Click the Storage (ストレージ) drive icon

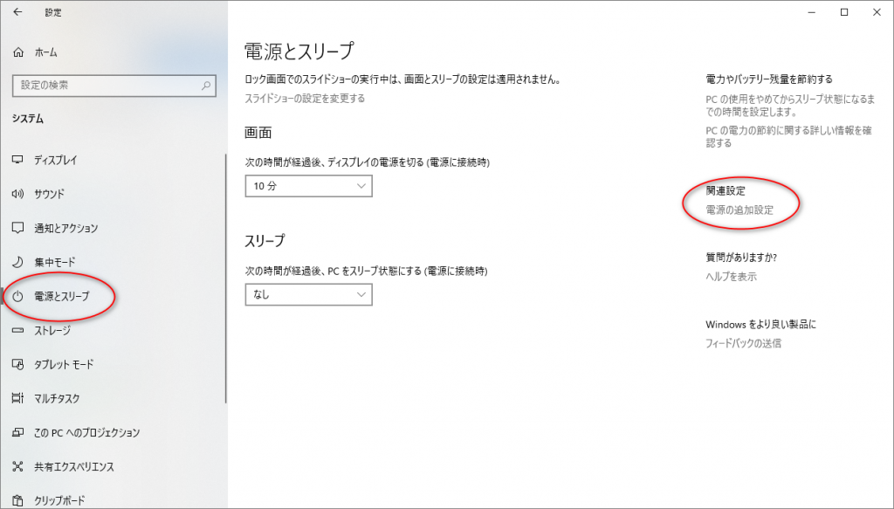click(17, 331)
